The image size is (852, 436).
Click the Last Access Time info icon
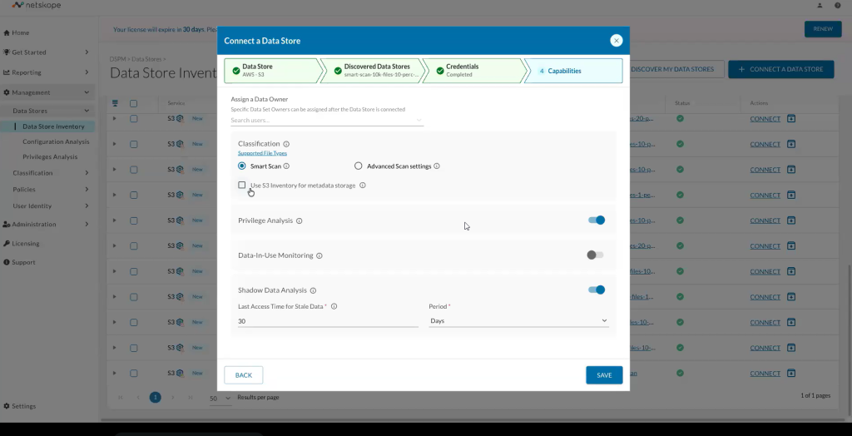(x=334, y=306)
